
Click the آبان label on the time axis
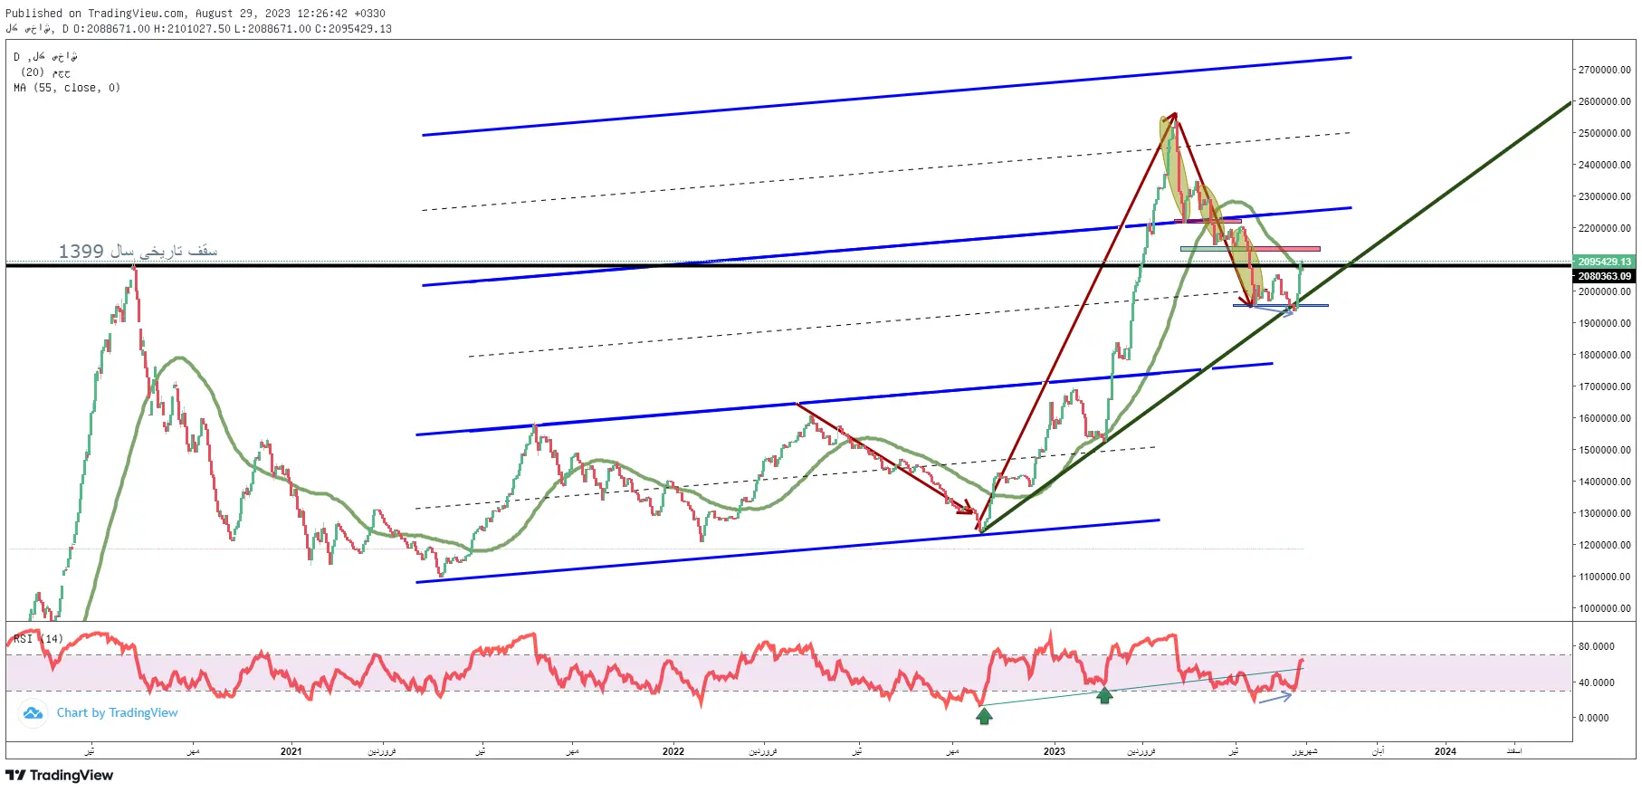tap(1378, 751)
